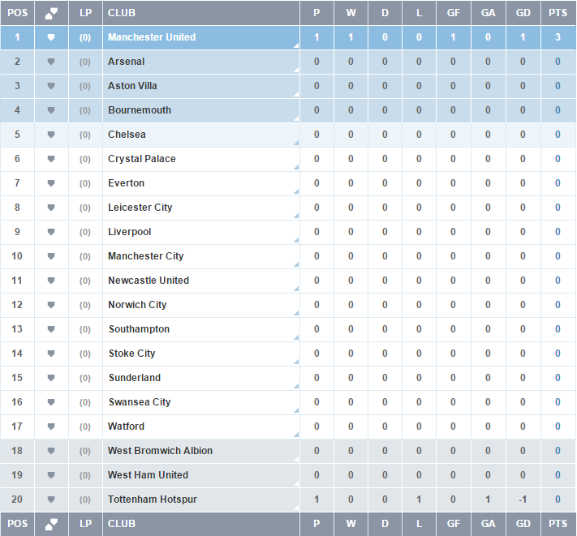Open the Manchester City club link
Screen dimensions: 577x536
(x=146, y=256)
